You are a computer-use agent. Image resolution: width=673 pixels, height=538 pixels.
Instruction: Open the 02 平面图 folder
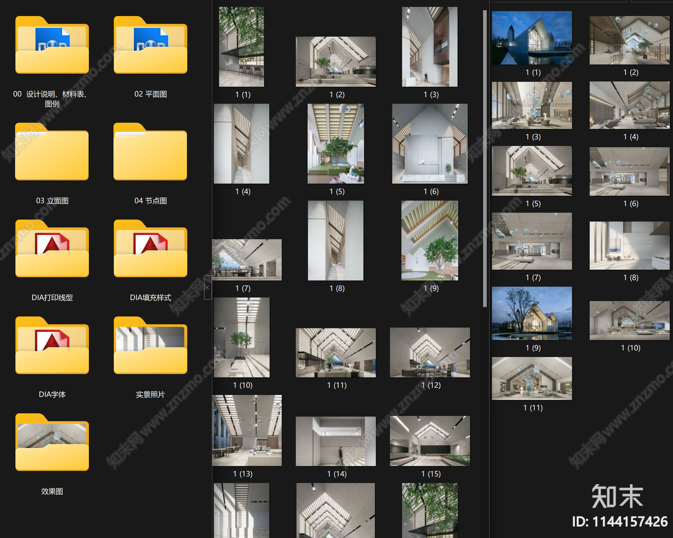point(151,45)
